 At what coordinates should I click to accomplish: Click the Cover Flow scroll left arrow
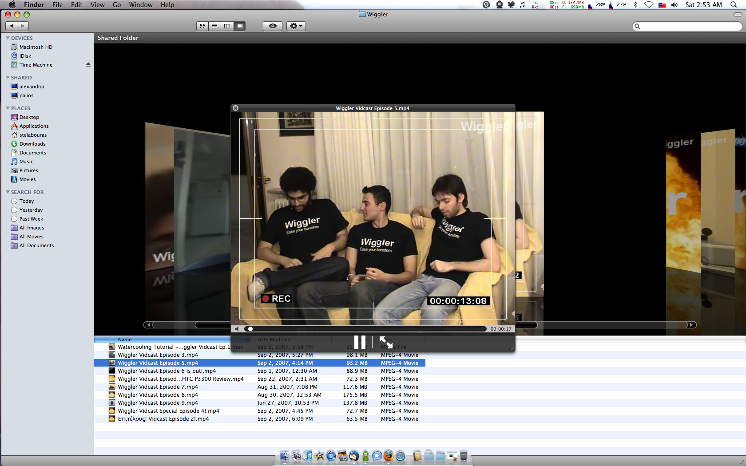(x=148, y=325)
